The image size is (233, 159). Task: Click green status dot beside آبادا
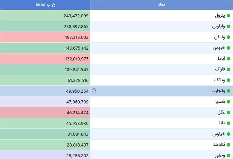(228, 59)
